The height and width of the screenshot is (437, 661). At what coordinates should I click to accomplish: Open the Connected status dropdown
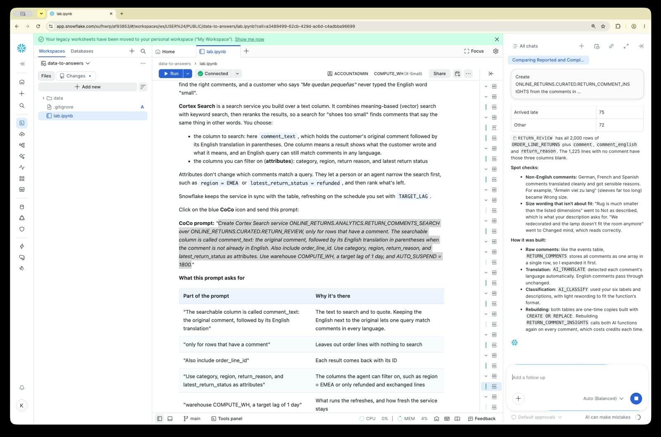click(x=237, y=74)
